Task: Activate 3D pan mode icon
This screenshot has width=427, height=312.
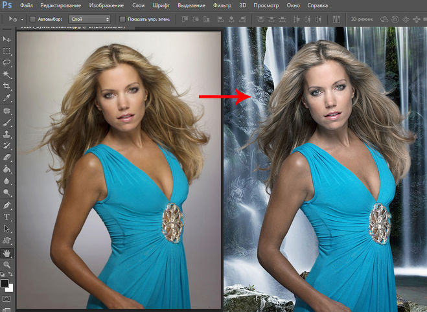Action: click(406, 19)
